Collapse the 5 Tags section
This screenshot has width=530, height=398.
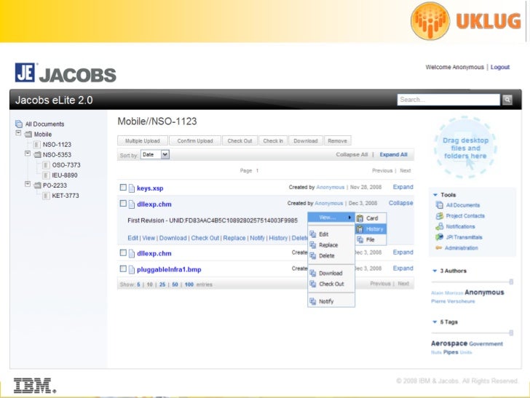point(435,322)
